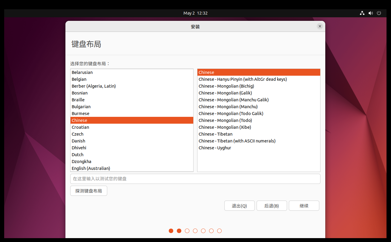Select plain Chinese variant in right list

pos(259,72)
